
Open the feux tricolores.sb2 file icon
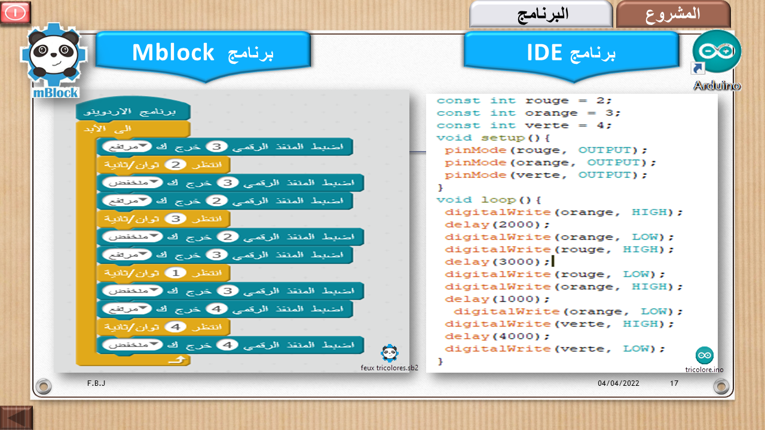click(390, 354)
